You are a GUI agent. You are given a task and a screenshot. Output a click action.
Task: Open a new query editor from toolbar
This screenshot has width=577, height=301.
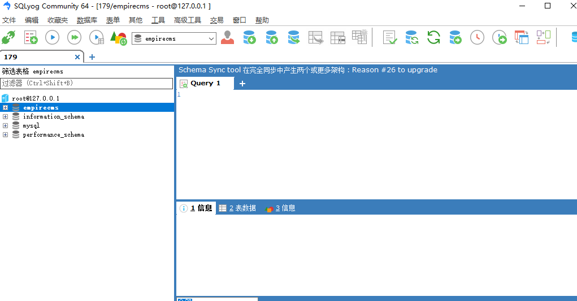[x=31, y=37]
